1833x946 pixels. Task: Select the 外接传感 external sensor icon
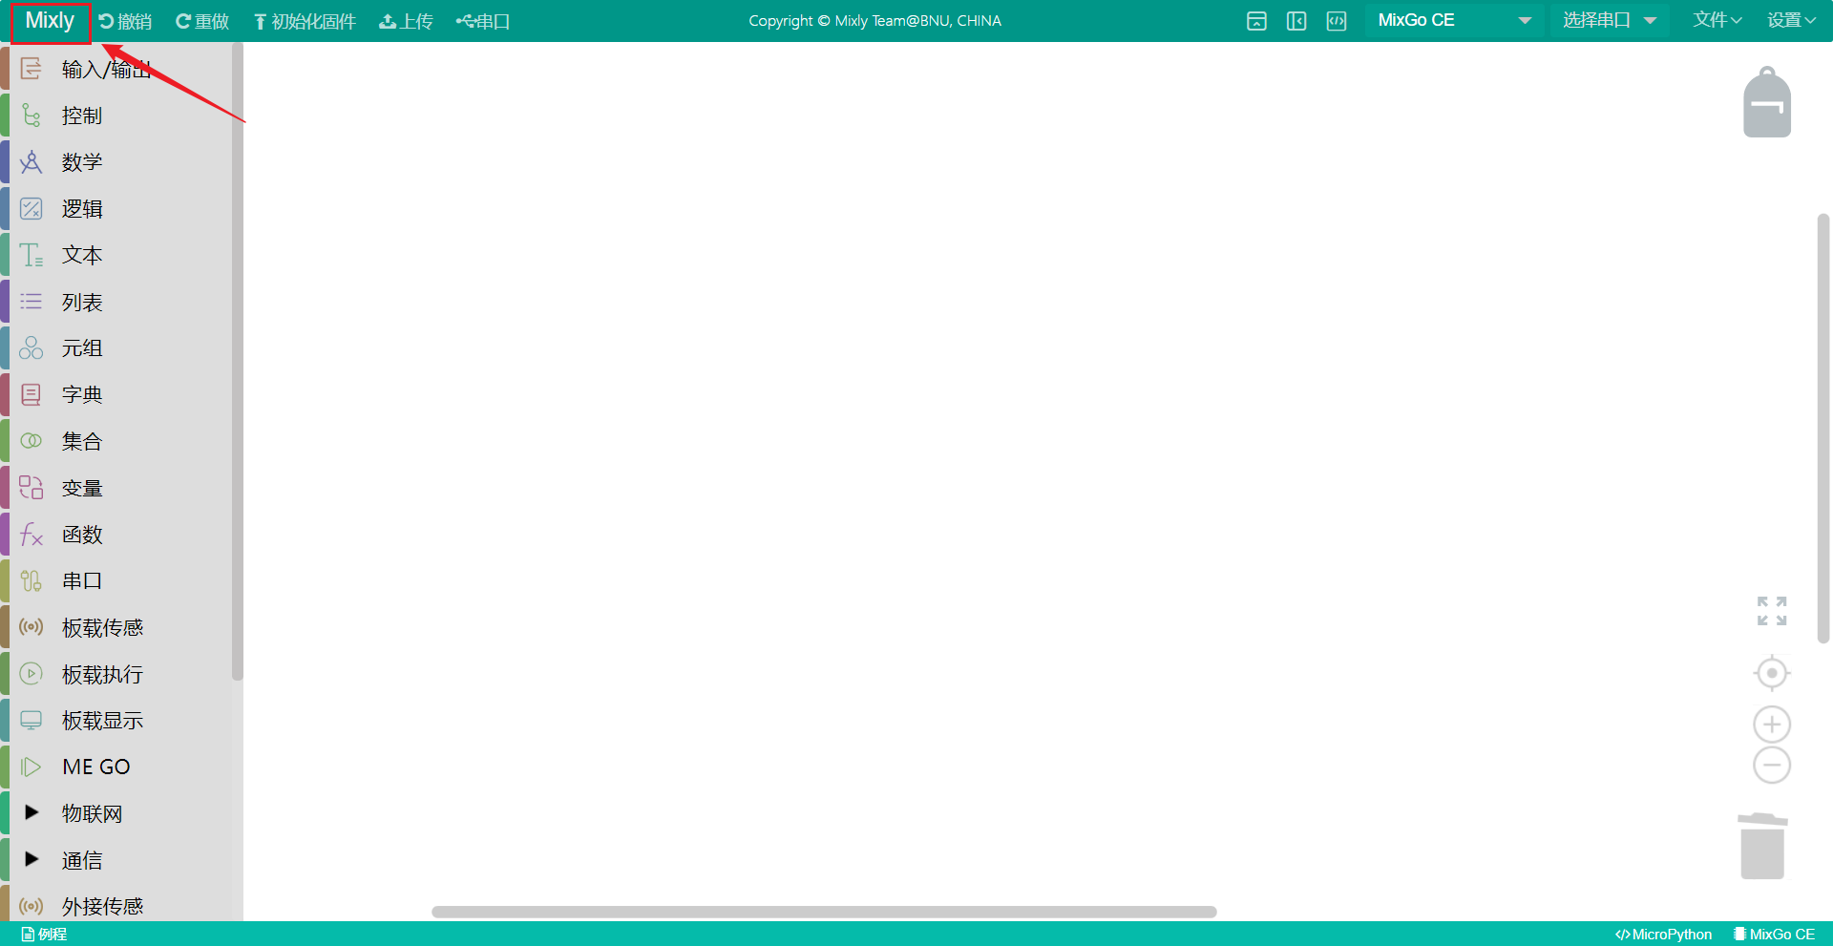(x=32, y=906)
